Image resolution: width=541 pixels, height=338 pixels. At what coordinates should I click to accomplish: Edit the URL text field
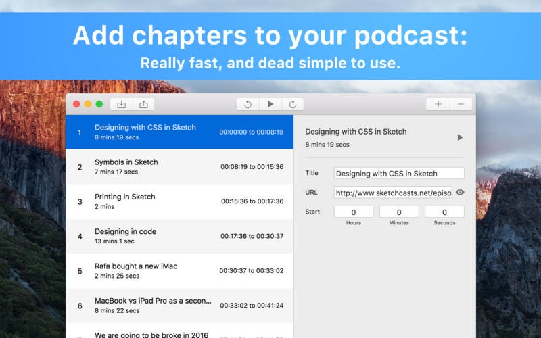coord(393,193)
